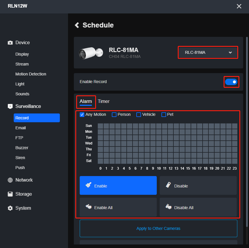
Task: Click the Thursday hour 15 schedule cell
Action: (188, 149)
